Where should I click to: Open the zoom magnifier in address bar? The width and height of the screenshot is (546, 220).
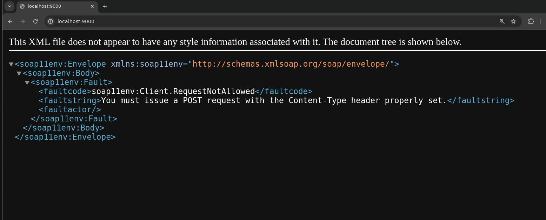click(502, 21)
